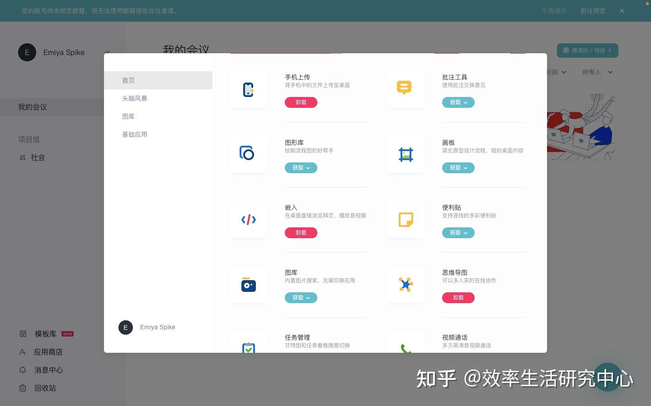Expand the 获取 dropdown for 图形库
The height and width of the screenshot is (406, 651).
pyautogui.click(x=308, y=168)
